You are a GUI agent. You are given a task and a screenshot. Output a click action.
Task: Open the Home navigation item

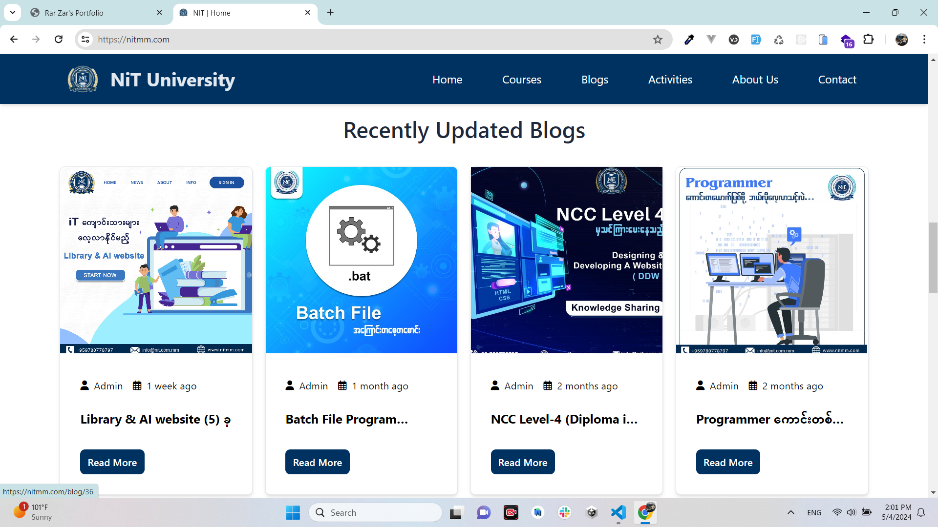(447, 80)
